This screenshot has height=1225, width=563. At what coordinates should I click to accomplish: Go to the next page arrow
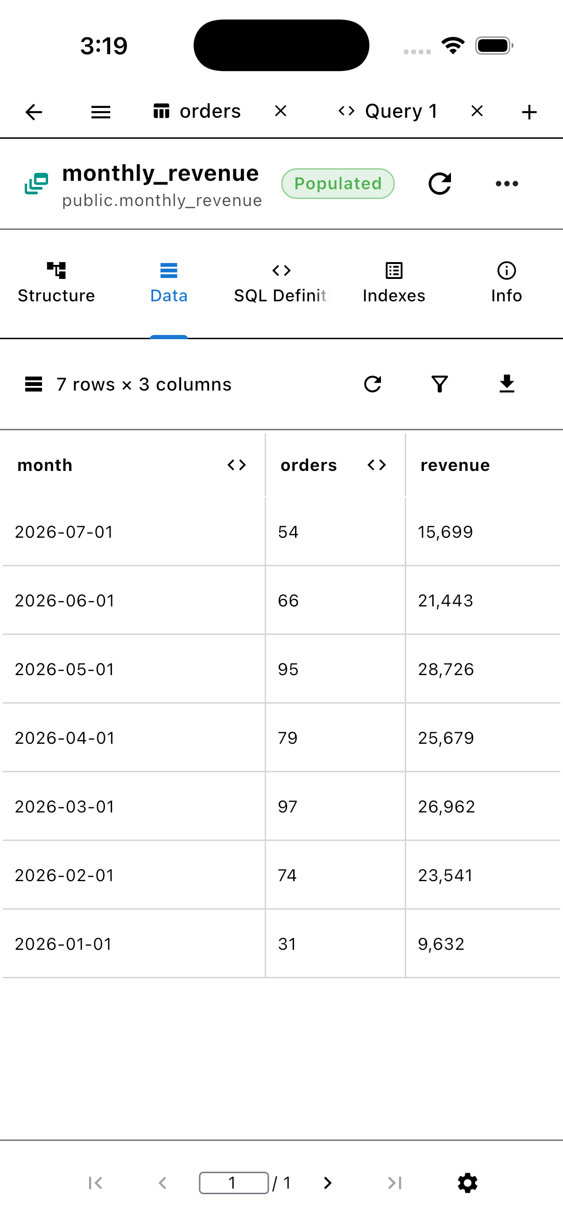click(x=327, y=1182)
